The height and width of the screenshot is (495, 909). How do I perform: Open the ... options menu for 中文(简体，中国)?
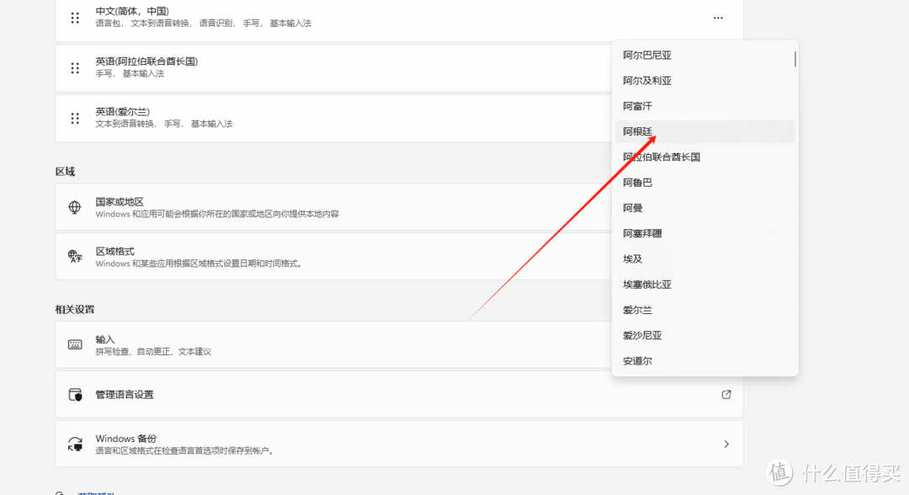pyautogui.click(x=718, y=17)
